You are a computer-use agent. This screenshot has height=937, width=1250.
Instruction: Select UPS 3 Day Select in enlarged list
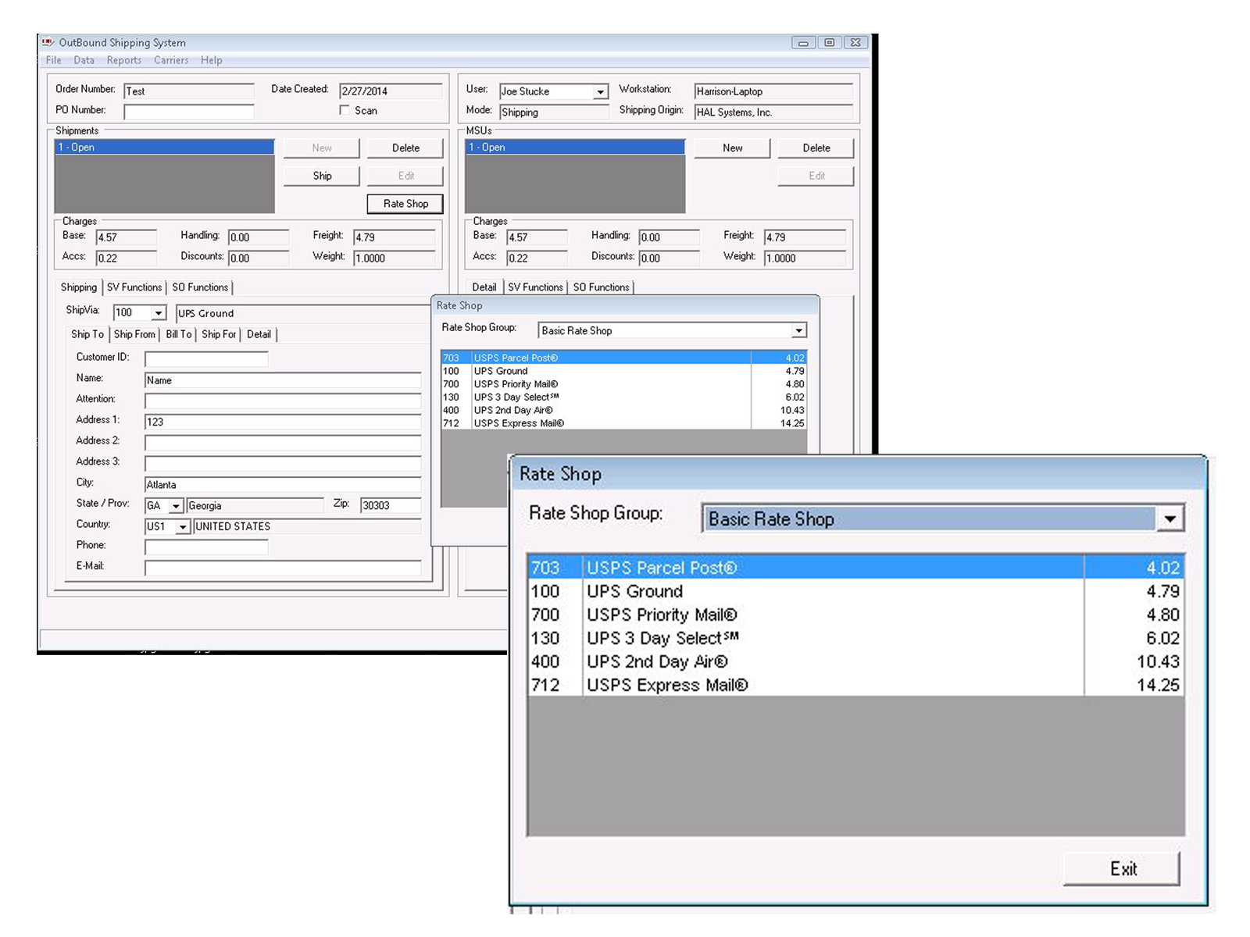pyautogui.click(x=855, y=638)
